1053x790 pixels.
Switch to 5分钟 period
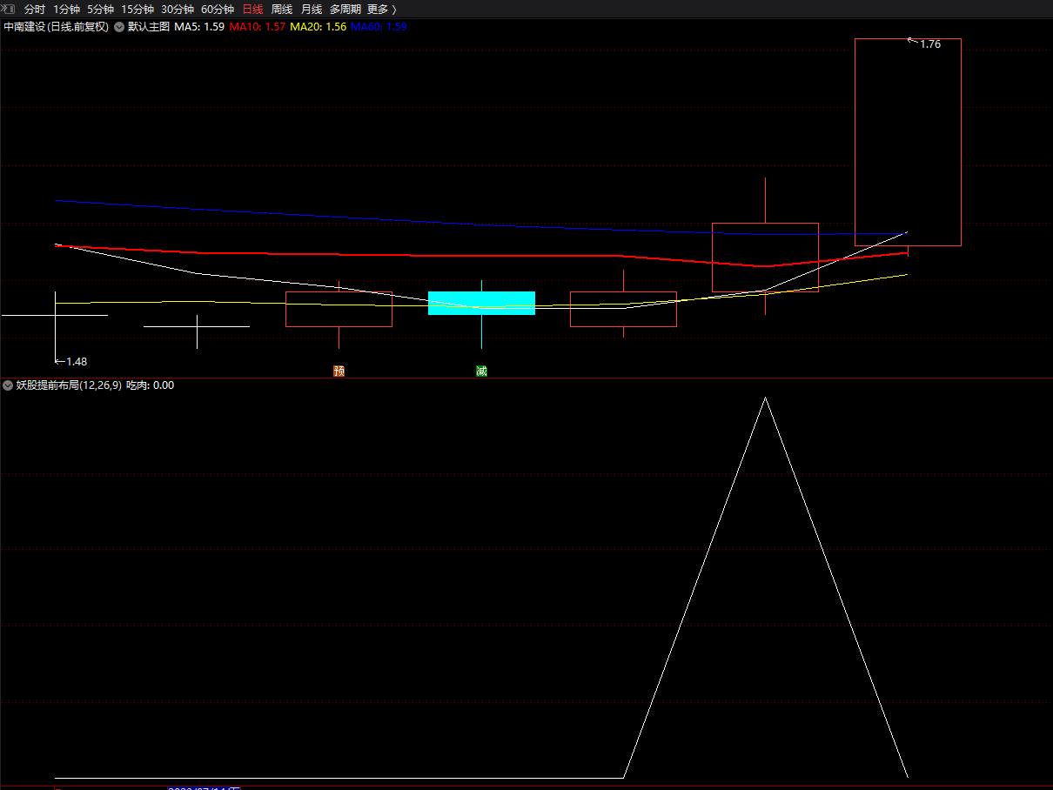(100, 9)
